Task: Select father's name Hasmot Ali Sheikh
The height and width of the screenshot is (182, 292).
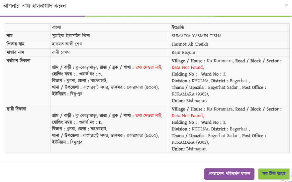Action: tap(190, 44)
